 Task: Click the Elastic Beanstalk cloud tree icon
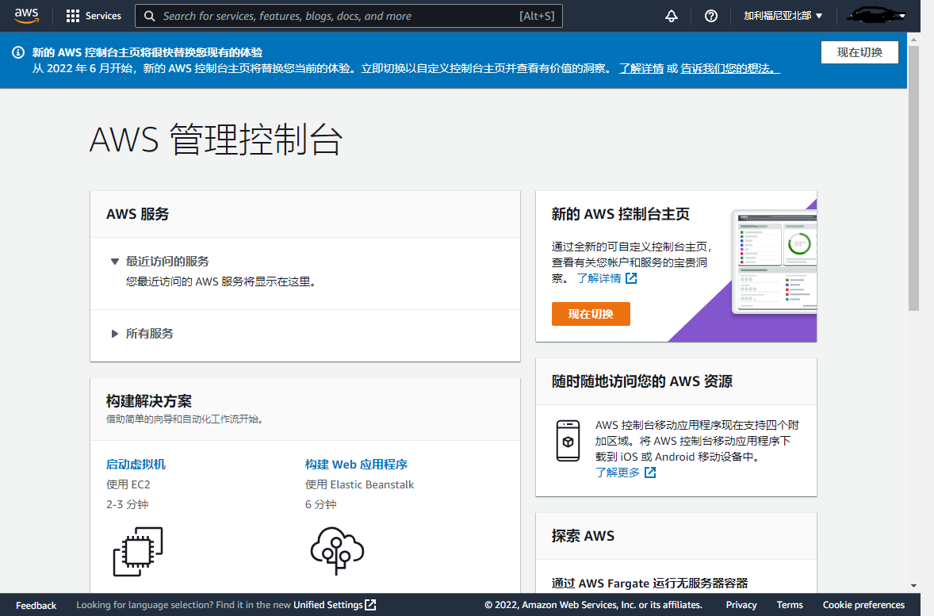[337, 551]
